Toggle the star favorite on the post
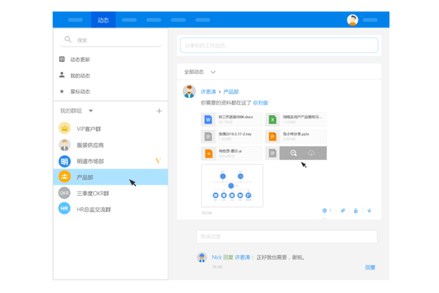The height and width of the screenshot is (293, 439). coord(369,211)
